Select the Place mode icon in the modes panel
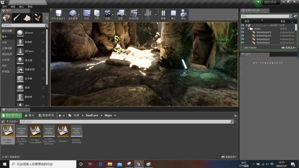 pos(6,18)
